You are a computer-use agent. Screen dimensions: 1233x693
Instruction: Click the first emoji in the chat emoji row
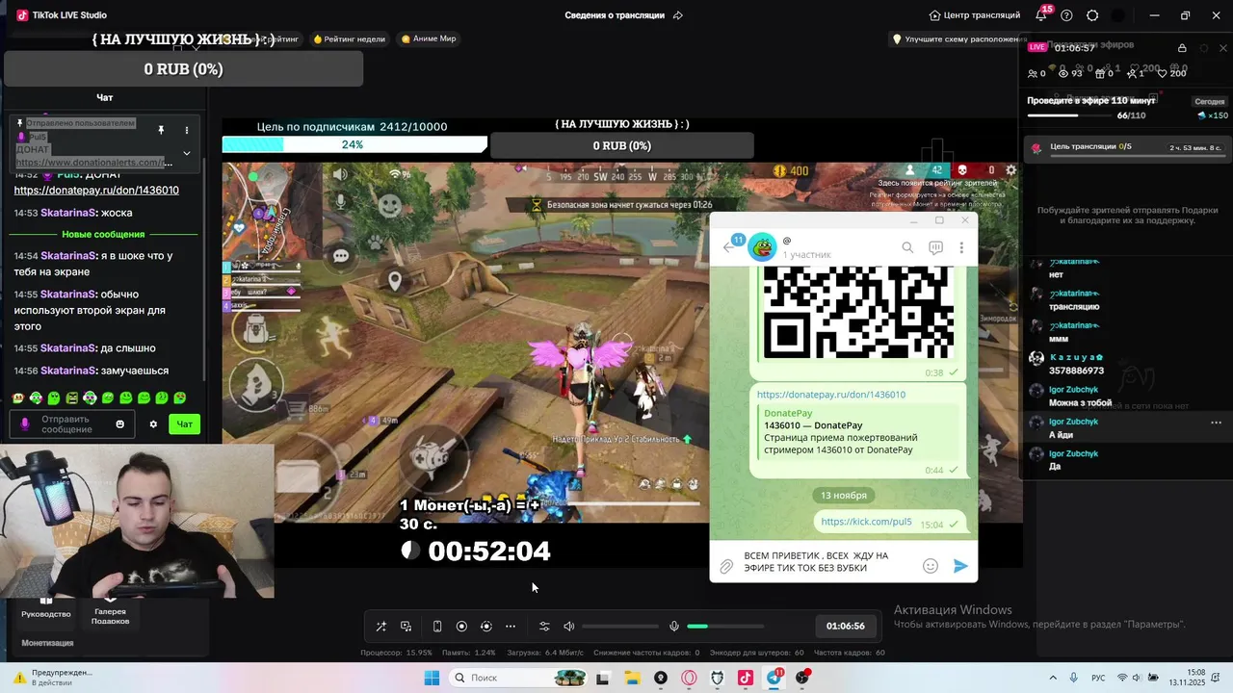point(18,398)
